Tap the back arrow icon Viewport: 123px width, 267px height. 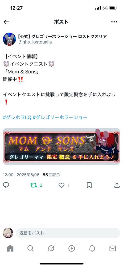coord(6,22)
